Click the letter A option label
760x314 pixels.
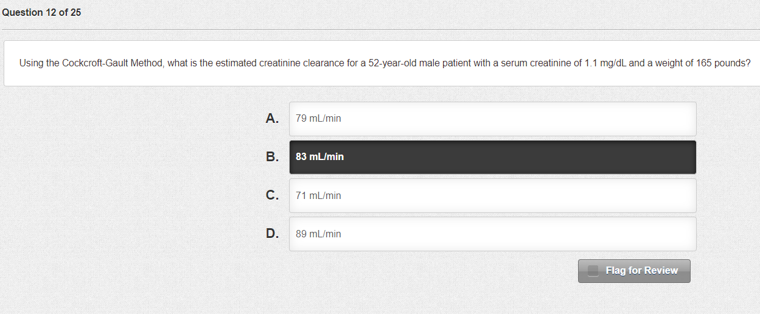[272, 119]
